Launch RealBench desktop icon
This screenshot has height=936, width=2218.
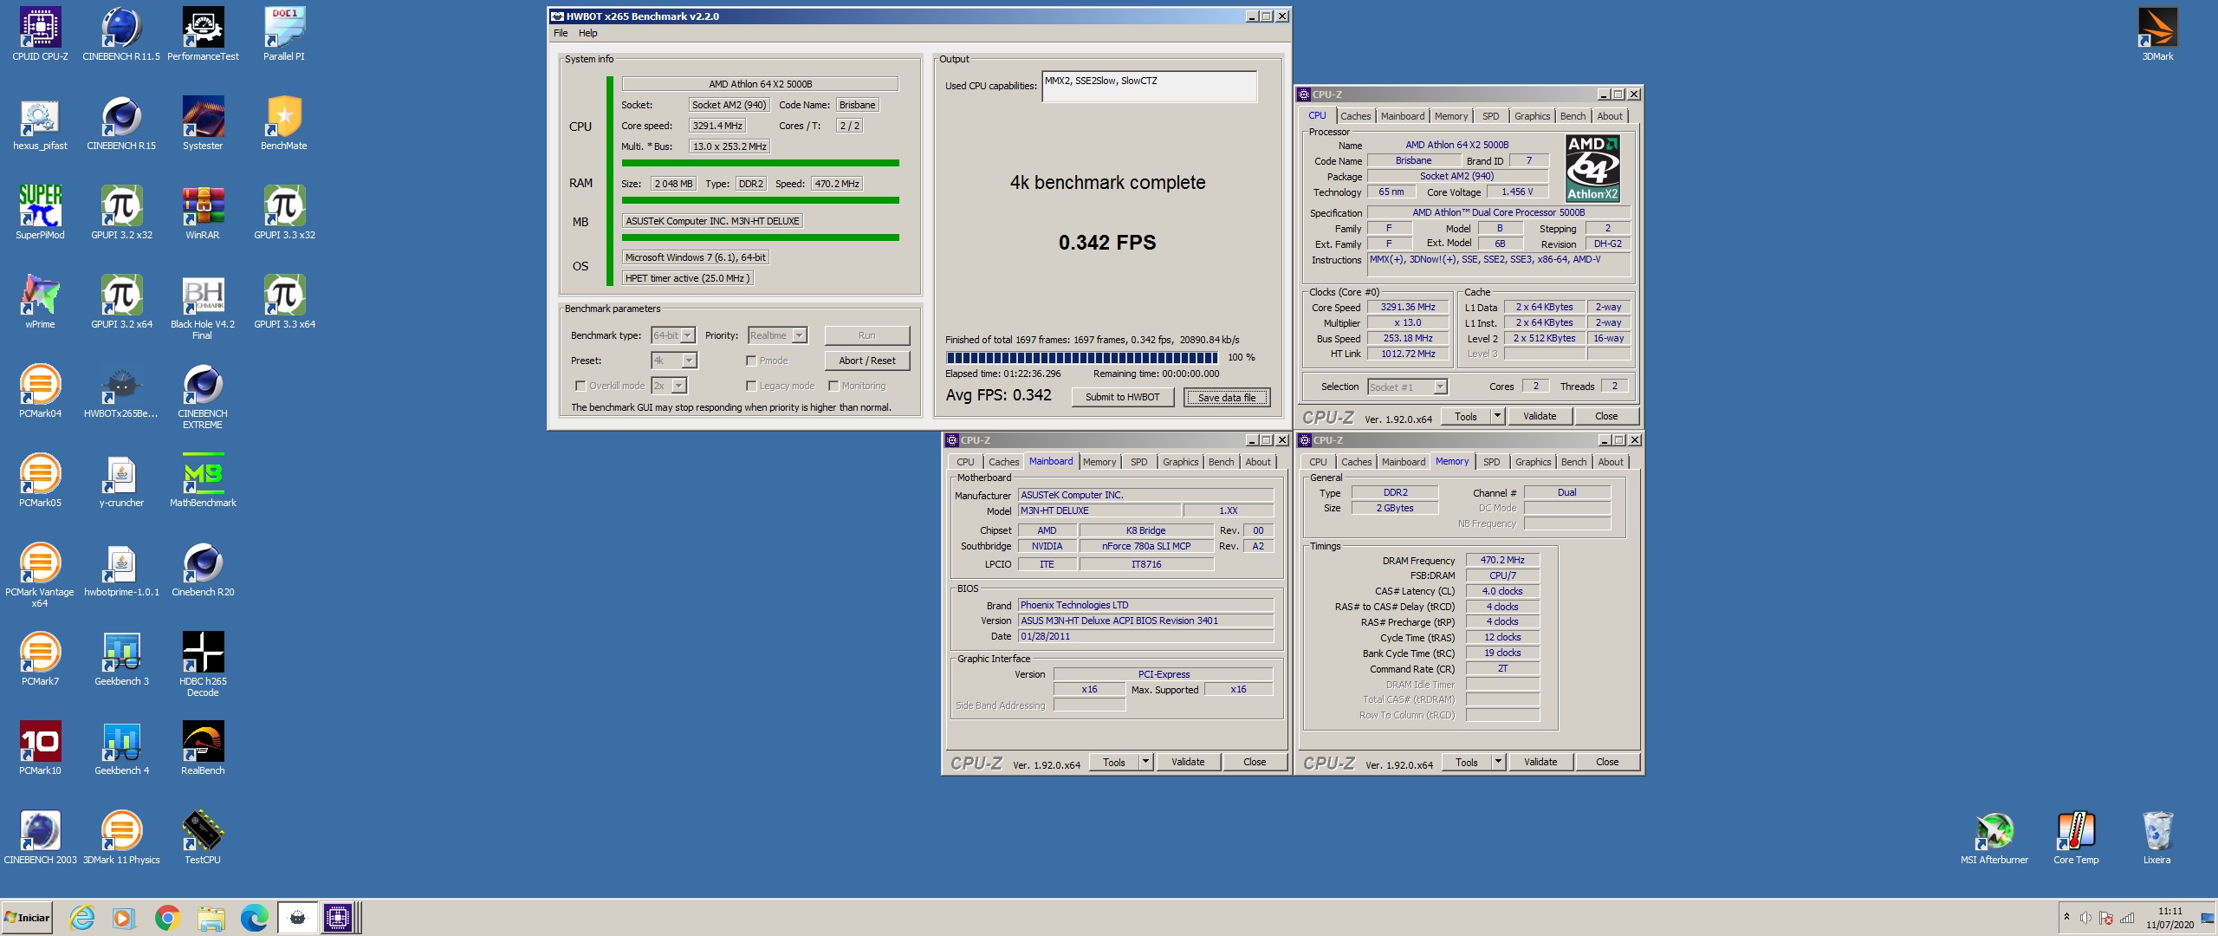tap(203, 748)
